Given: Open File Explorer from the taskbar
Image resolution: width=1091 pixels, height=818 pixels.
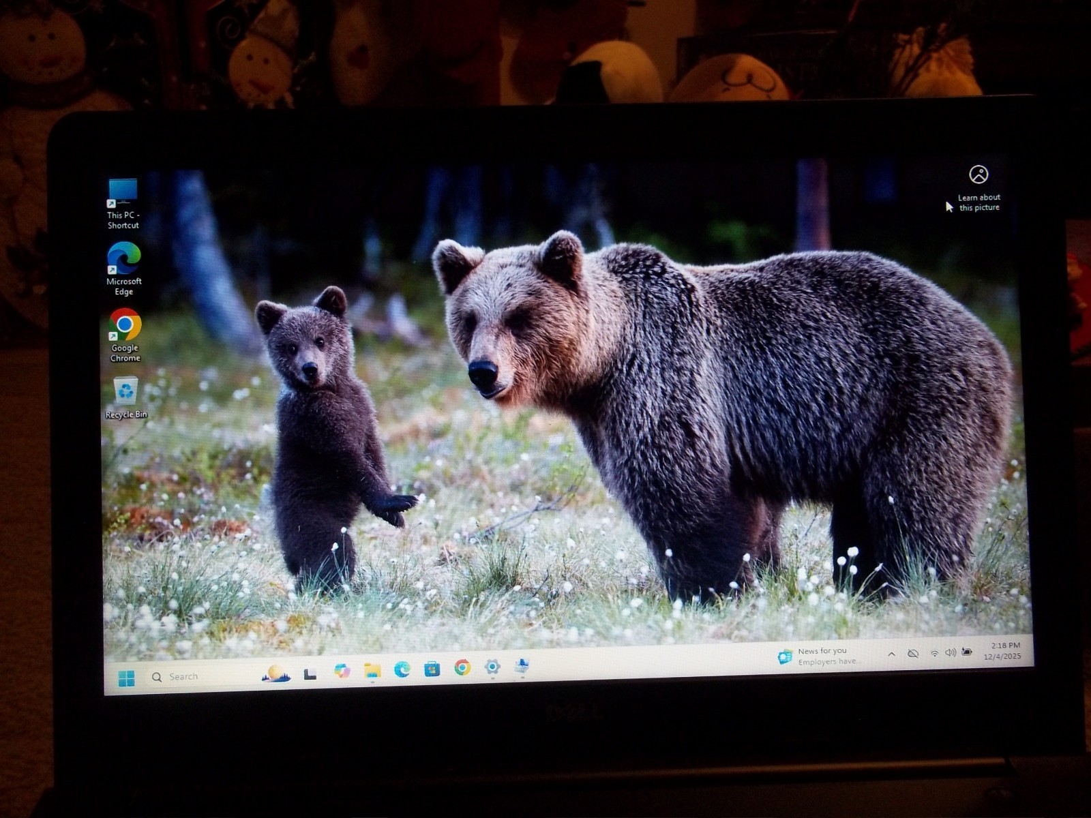Looking at the screenshot, I should point(372,671).
